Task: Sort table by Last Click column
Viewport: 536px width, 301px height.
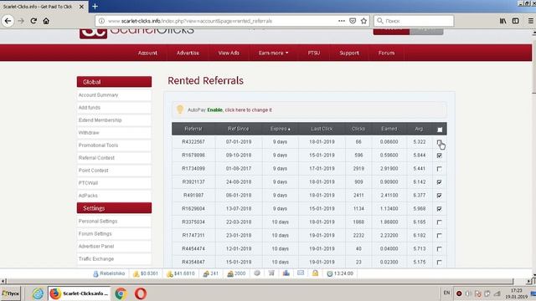Action: pos(322,129)
